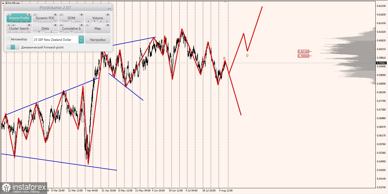This screenshot has width=388, height=194.
Task: Click the 0.58190 price axis label
Action: tap(381, 92)
